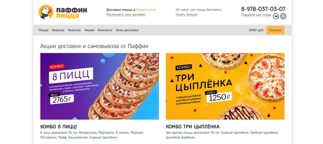Open the Instagram social icon
Viewport: 323px width, 144px height.
click(283, 16)
